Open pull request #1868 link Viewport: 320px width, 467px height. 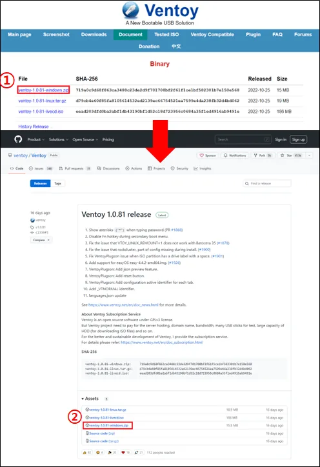click(177, 230)
